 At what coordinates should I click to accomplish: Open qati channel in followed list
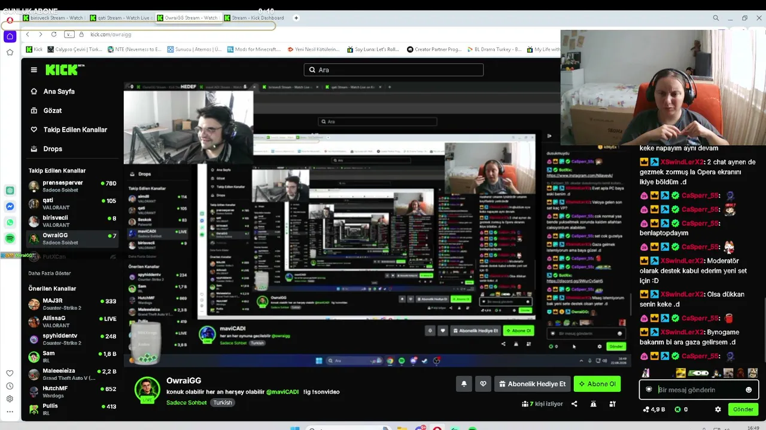pyautogui.click(x=72, y=204)
